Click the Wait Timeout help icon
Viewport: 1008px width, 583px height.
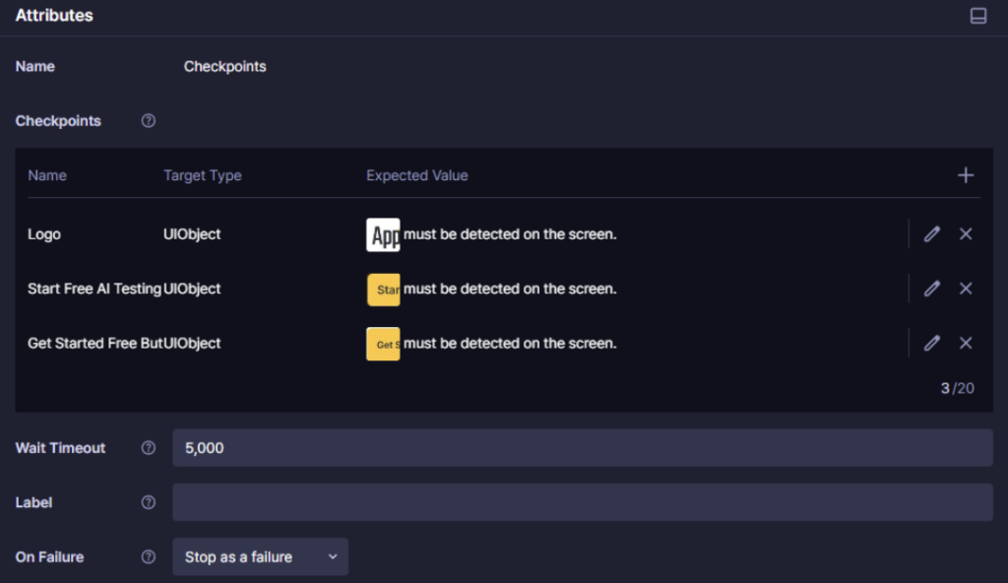(149, 448)
